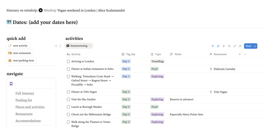The height and width of the screenshot is (128, 264).
Task: Open the dropdown arrow next to New
Action: coord(255,46)
